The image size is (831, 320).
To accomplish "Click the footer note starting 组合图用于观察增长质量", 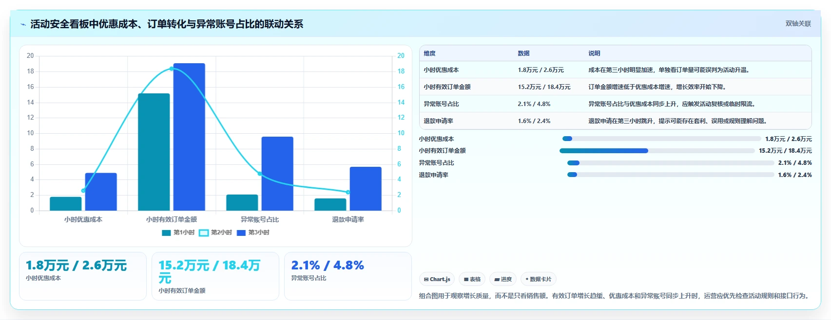I will 615,296.
